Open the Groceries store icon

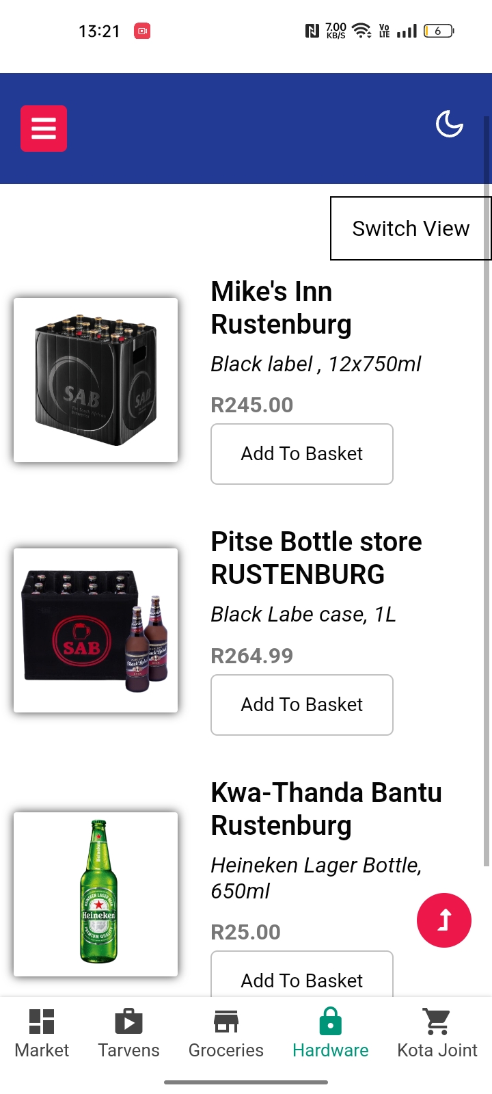(x=226, y=1022)
